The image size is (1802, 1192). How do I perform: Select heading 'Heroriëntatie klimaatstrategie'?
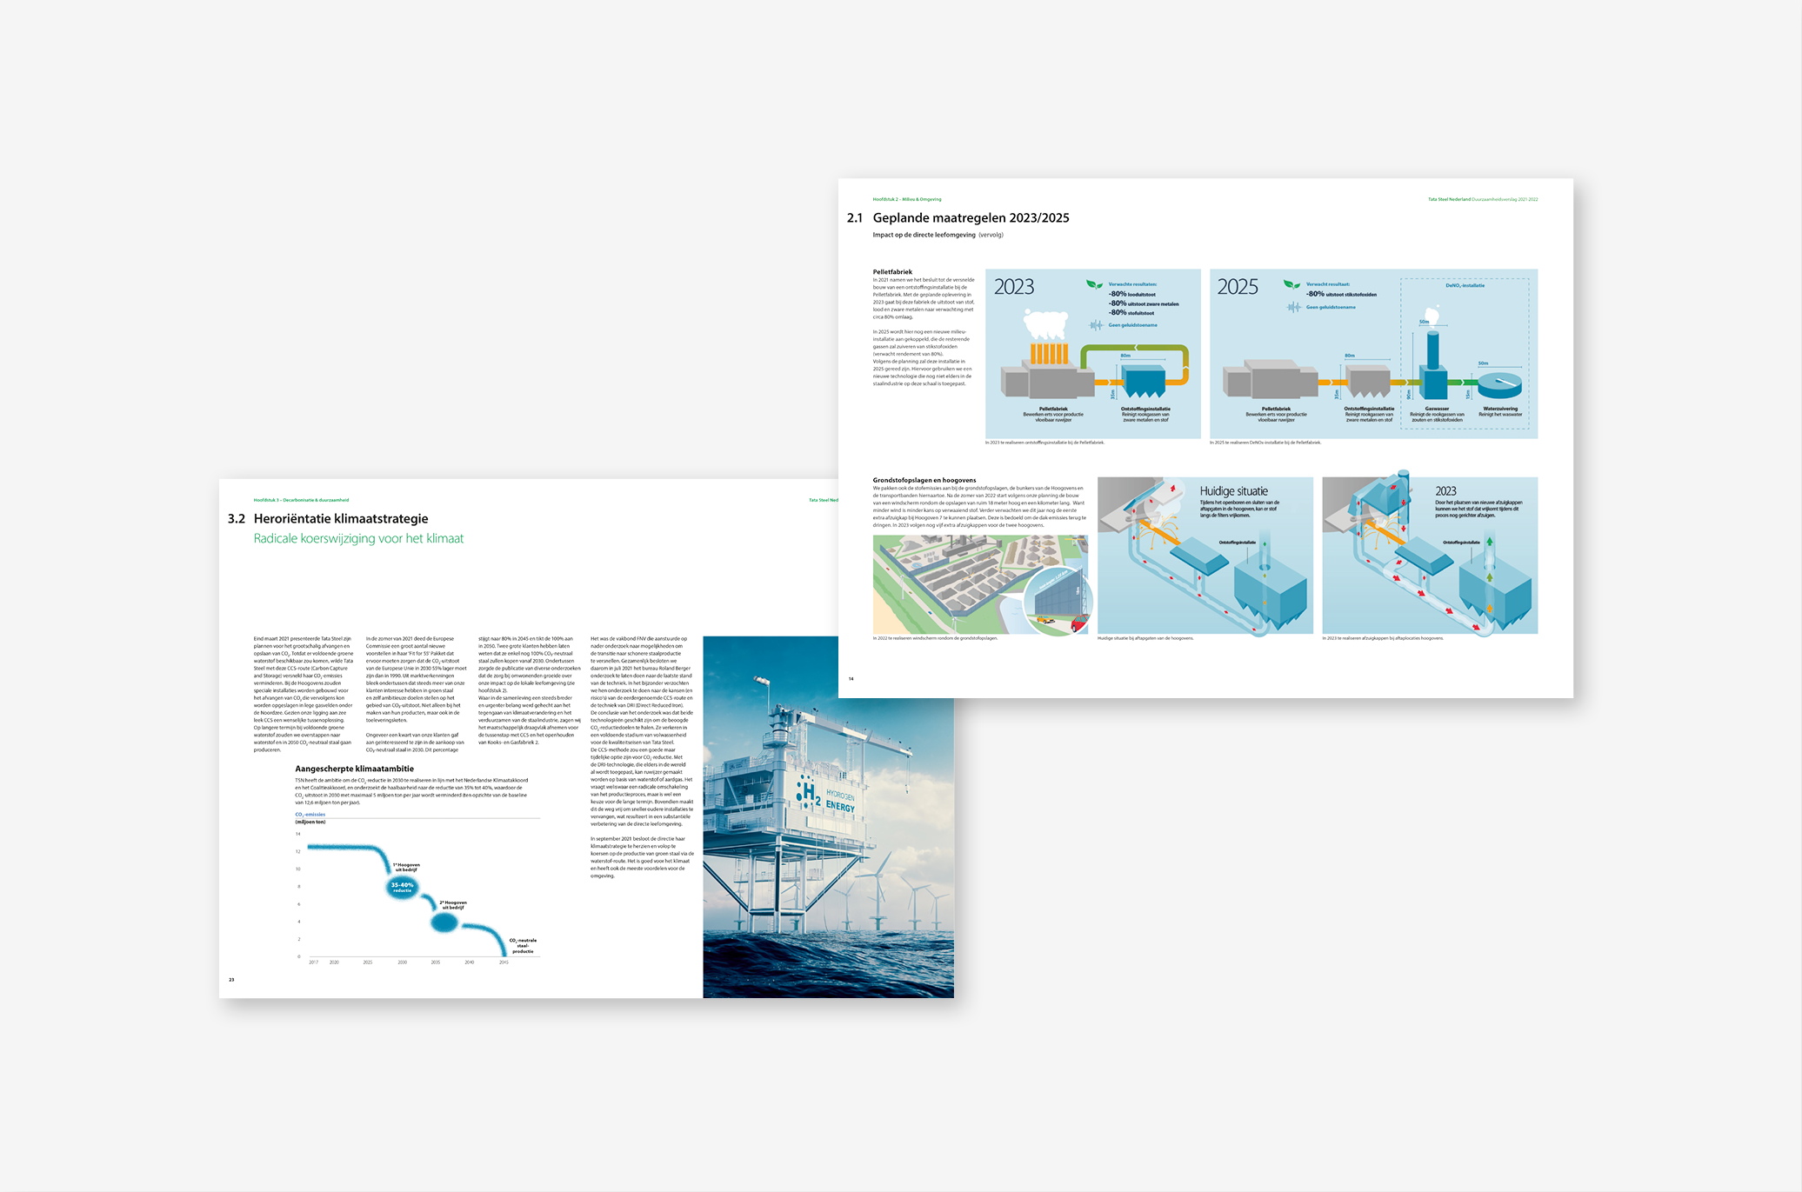341,519
